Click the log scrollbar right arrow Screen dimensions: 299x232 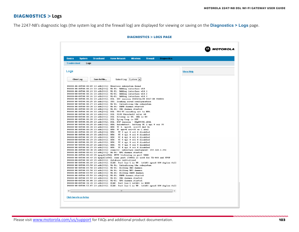tap(175, 191)
